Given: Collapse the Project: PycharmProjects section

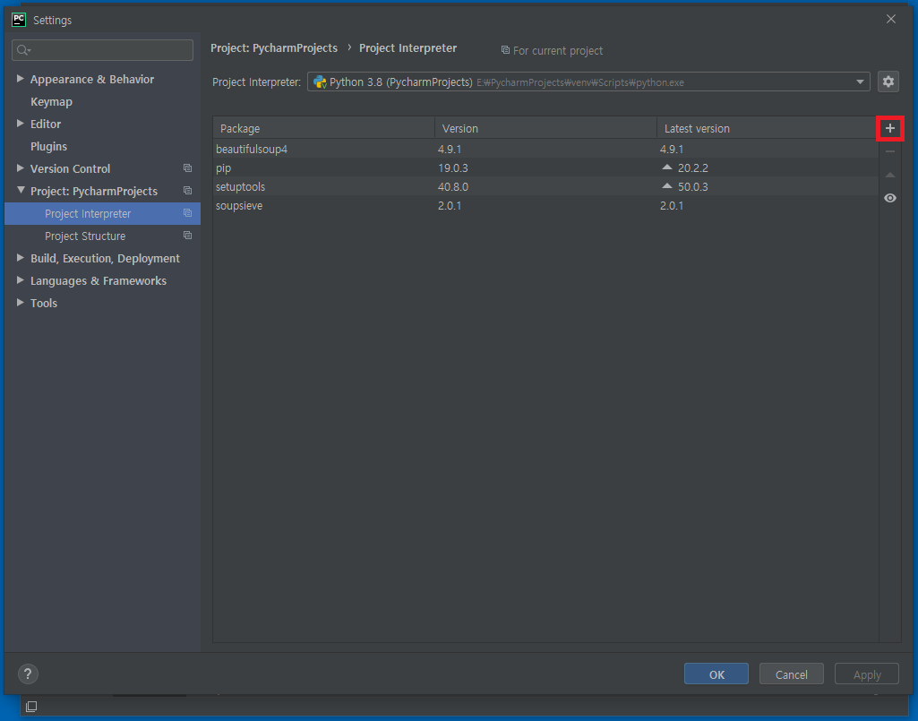Looking at the screenshot, I should pos(21,191).
